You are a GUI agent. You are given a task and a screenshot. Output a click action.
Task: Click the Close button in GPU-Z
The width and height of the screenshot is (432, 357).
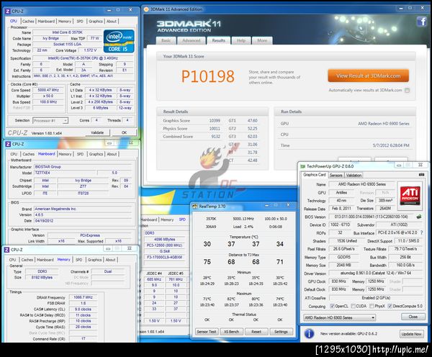pyautogui.click(x=413, y=317)
